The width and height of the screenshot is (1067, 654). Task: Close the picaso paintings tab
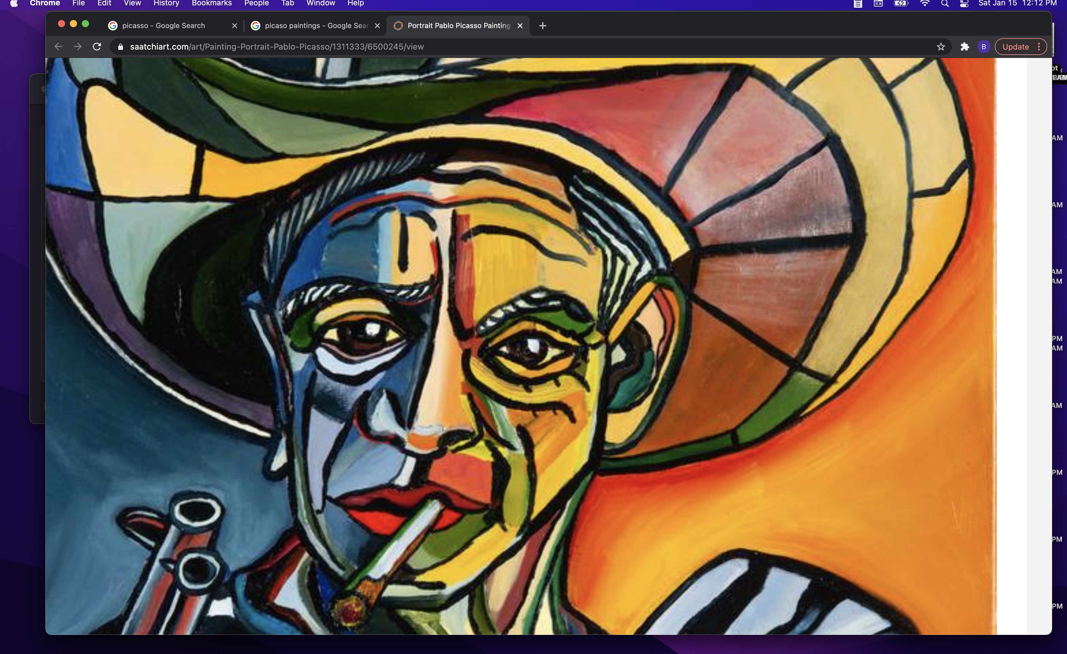coord(377,26)
